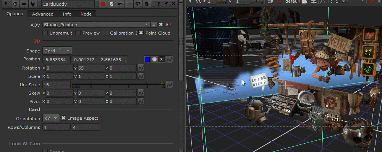Toggle the Calibration I checkbox
This screenshot has height=152, width=382.
pos(105,33)
